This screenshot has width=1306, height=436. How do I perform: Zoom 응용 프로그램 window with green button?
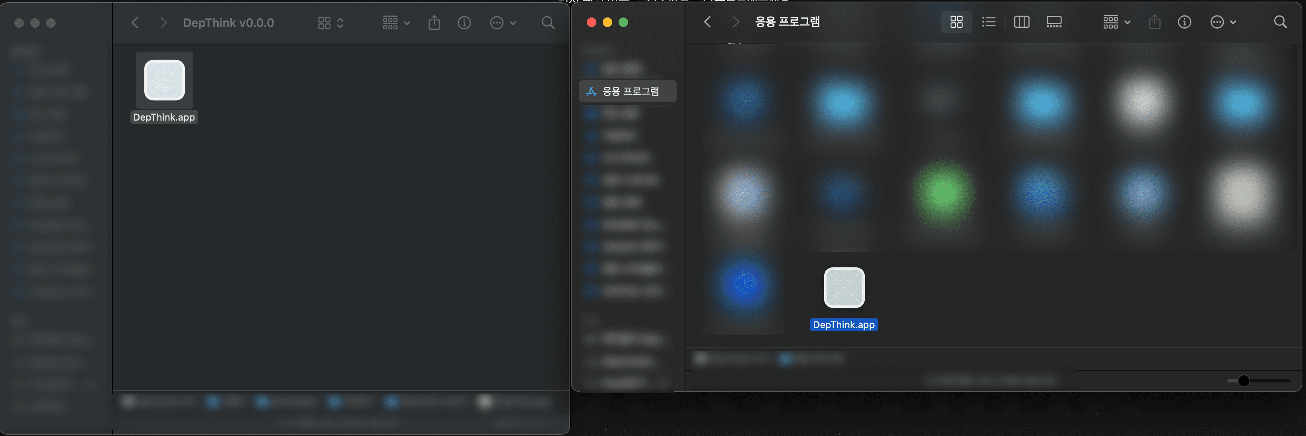pos(624,22)
